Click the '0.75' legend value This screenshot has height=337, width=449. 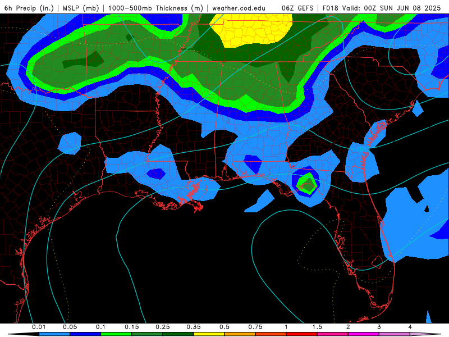click(255, 327)
